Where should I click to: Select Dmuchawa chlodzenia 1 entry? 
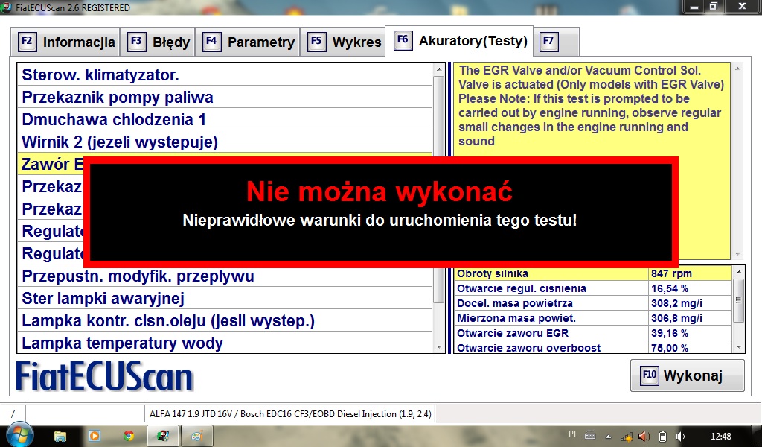point(225,120)
